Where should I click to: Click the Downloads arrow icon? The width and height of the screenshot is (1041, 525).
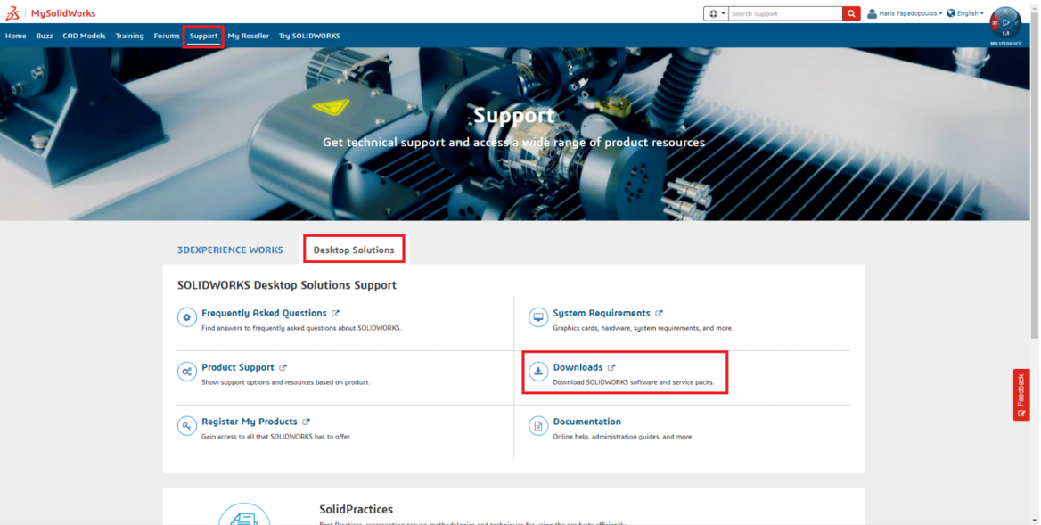[x=537, y=372]
